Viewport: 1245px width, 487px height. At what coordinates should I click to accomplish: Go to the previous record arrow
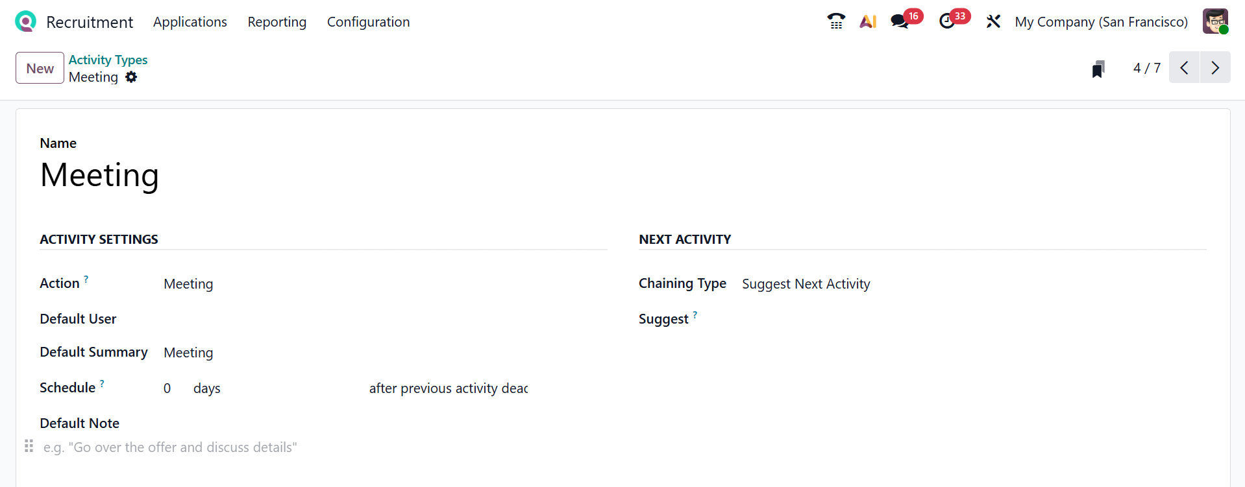tap(1184, 67)
